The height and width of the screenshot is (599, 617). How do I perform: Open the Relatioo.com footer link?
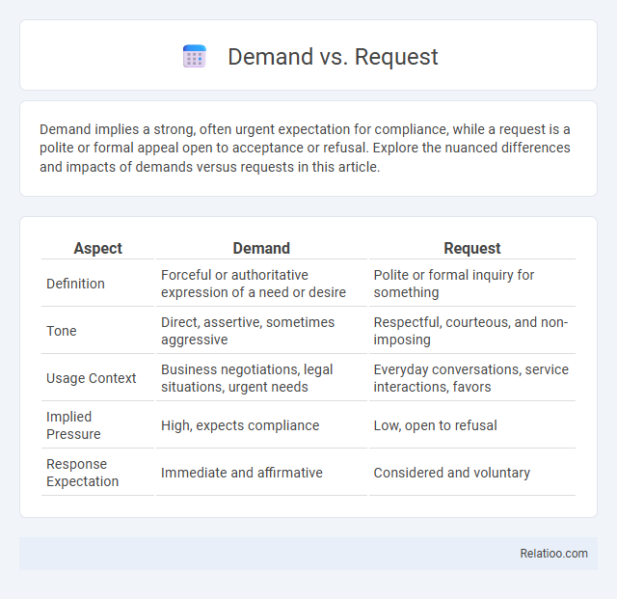pyautogui.click(x=553, y=554)
